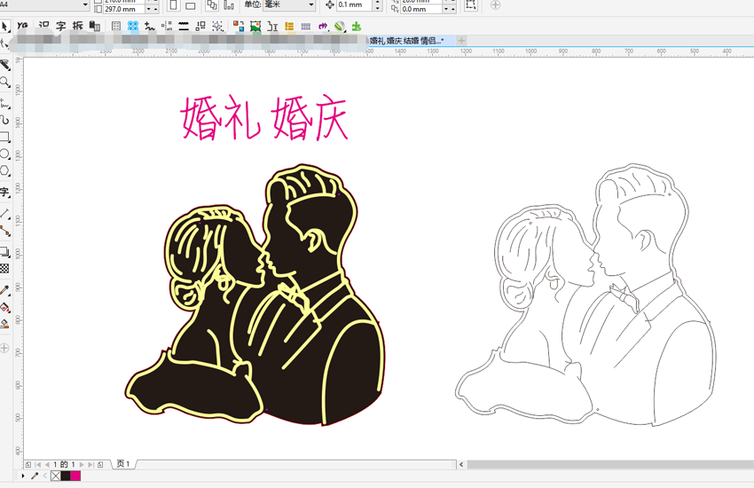Select the Freehand curve tool
This screenshot has width=754, height=488.
click(4, 103)
